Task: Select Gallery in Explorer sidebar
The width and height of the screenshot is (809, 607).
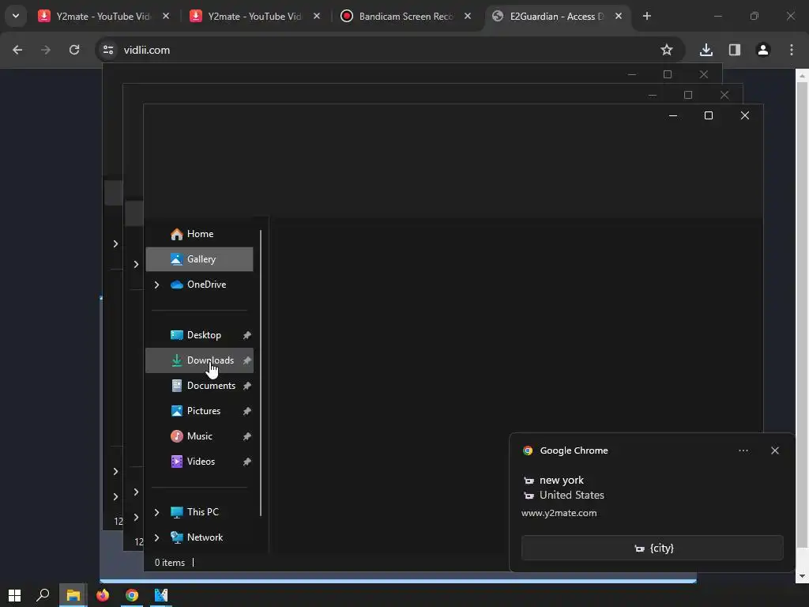Action: pos(200,259)
